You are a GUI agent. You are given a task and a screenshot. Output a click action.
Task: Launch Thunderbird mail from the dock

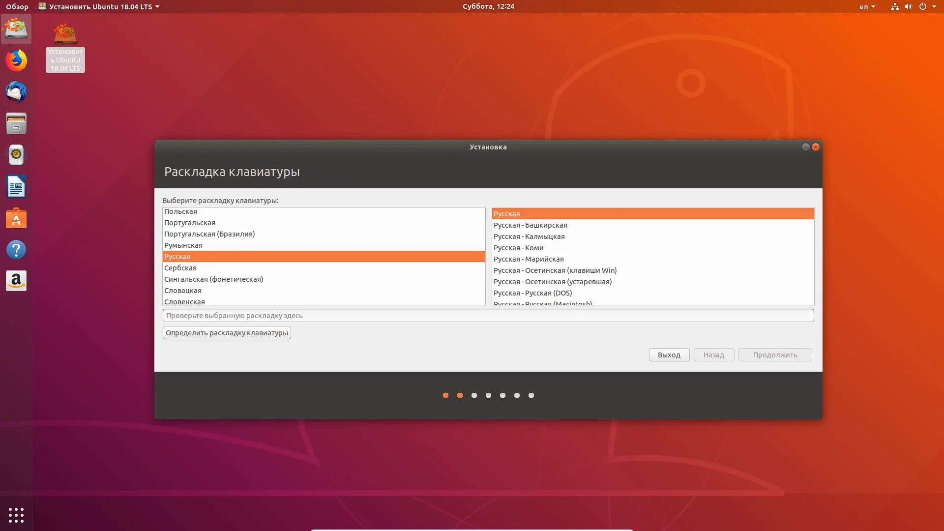[x=16, y=92]
